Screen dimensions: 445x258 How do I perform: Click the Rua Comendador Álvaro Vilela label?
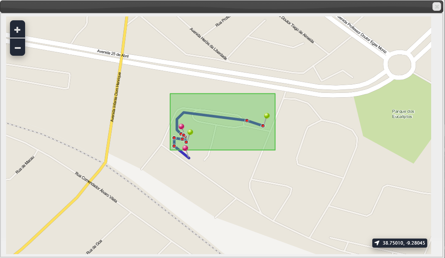pyautogui.click(x=96, y=187)
